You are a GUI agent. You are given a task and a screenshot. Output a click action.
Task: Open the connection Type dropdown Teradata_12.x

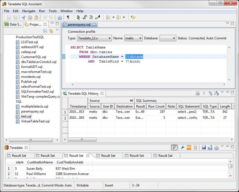(94, 38)
